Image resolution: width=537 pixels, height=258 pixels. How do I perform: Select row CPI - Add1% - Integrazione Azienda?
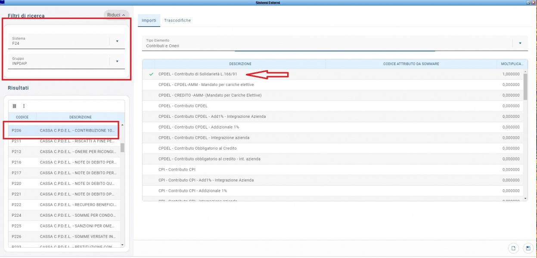(332, 180)
